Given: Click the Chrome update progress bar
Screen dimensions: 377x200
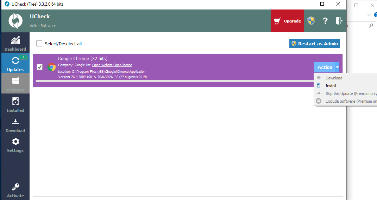Looking at the screenshot, I should point(175,81).
